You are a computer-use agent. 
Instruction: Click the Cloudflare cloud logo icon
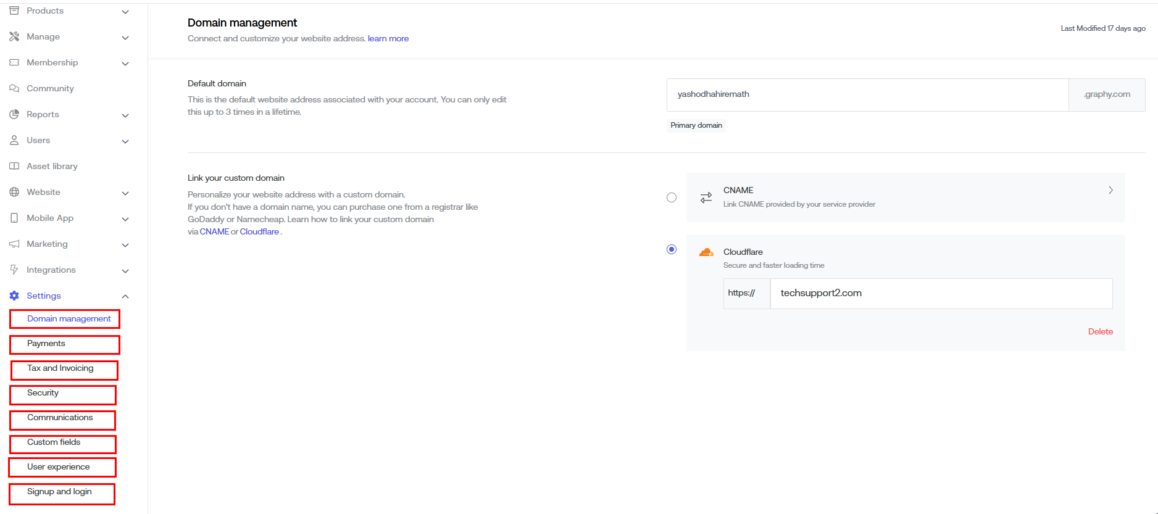(706, 252)
